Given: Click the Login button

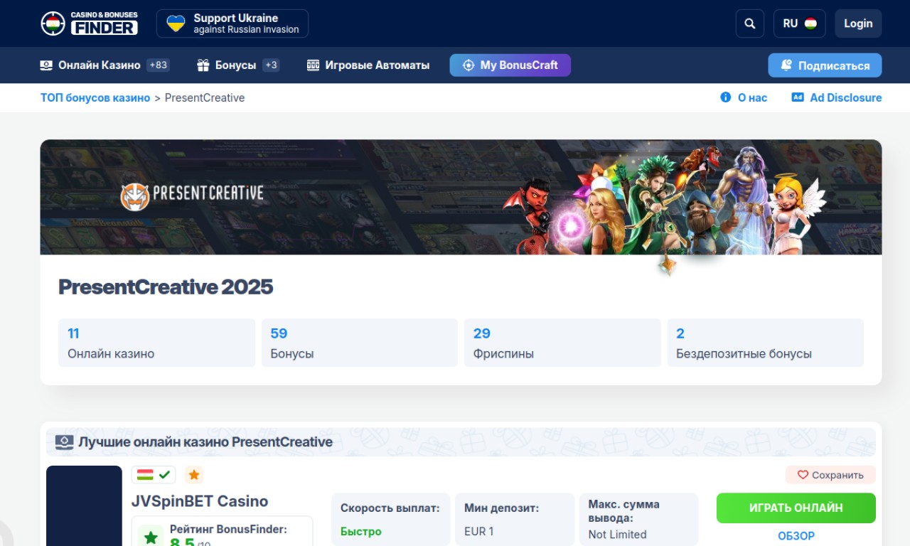Looking at the screenshot, I should 858,23.
